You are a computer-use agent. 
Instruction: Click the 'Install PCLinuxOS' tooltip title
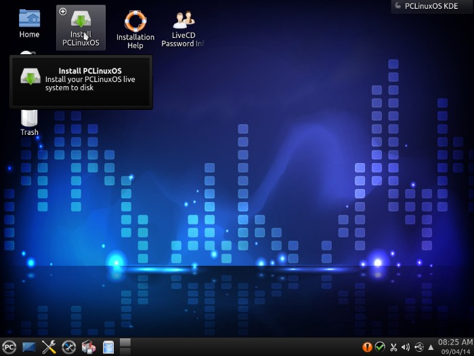tap(90, 71)
